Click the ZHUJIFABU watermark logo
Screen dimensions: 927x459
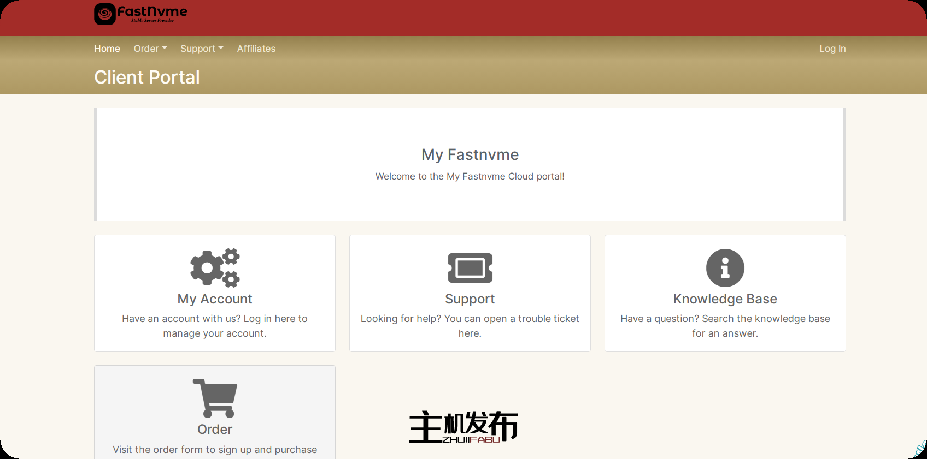463,427
